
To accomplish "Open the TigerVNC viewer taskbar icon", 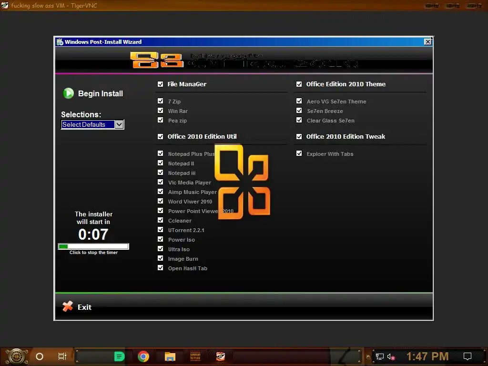I will [x=221, y=356].
